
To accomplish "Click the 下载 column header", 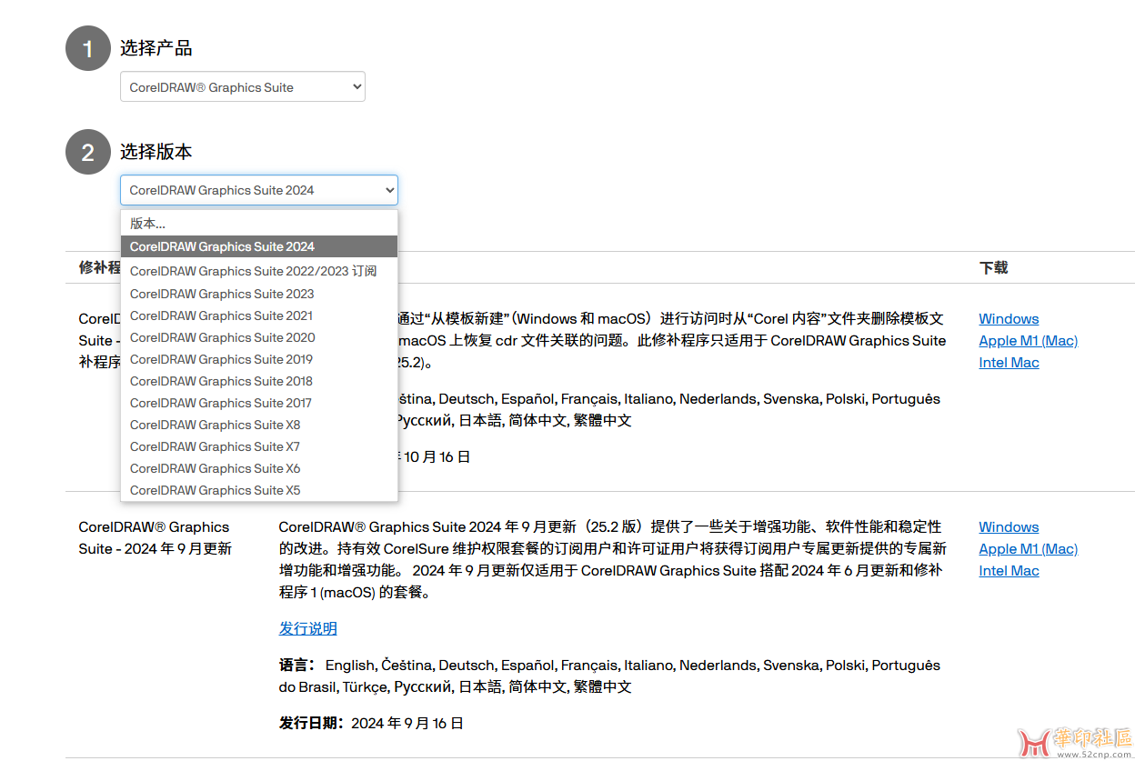I will coord(993,267).
